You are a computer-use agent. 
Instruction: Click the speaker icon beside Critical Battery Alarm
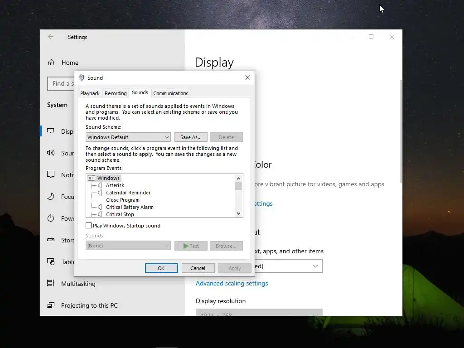point(100,207)
